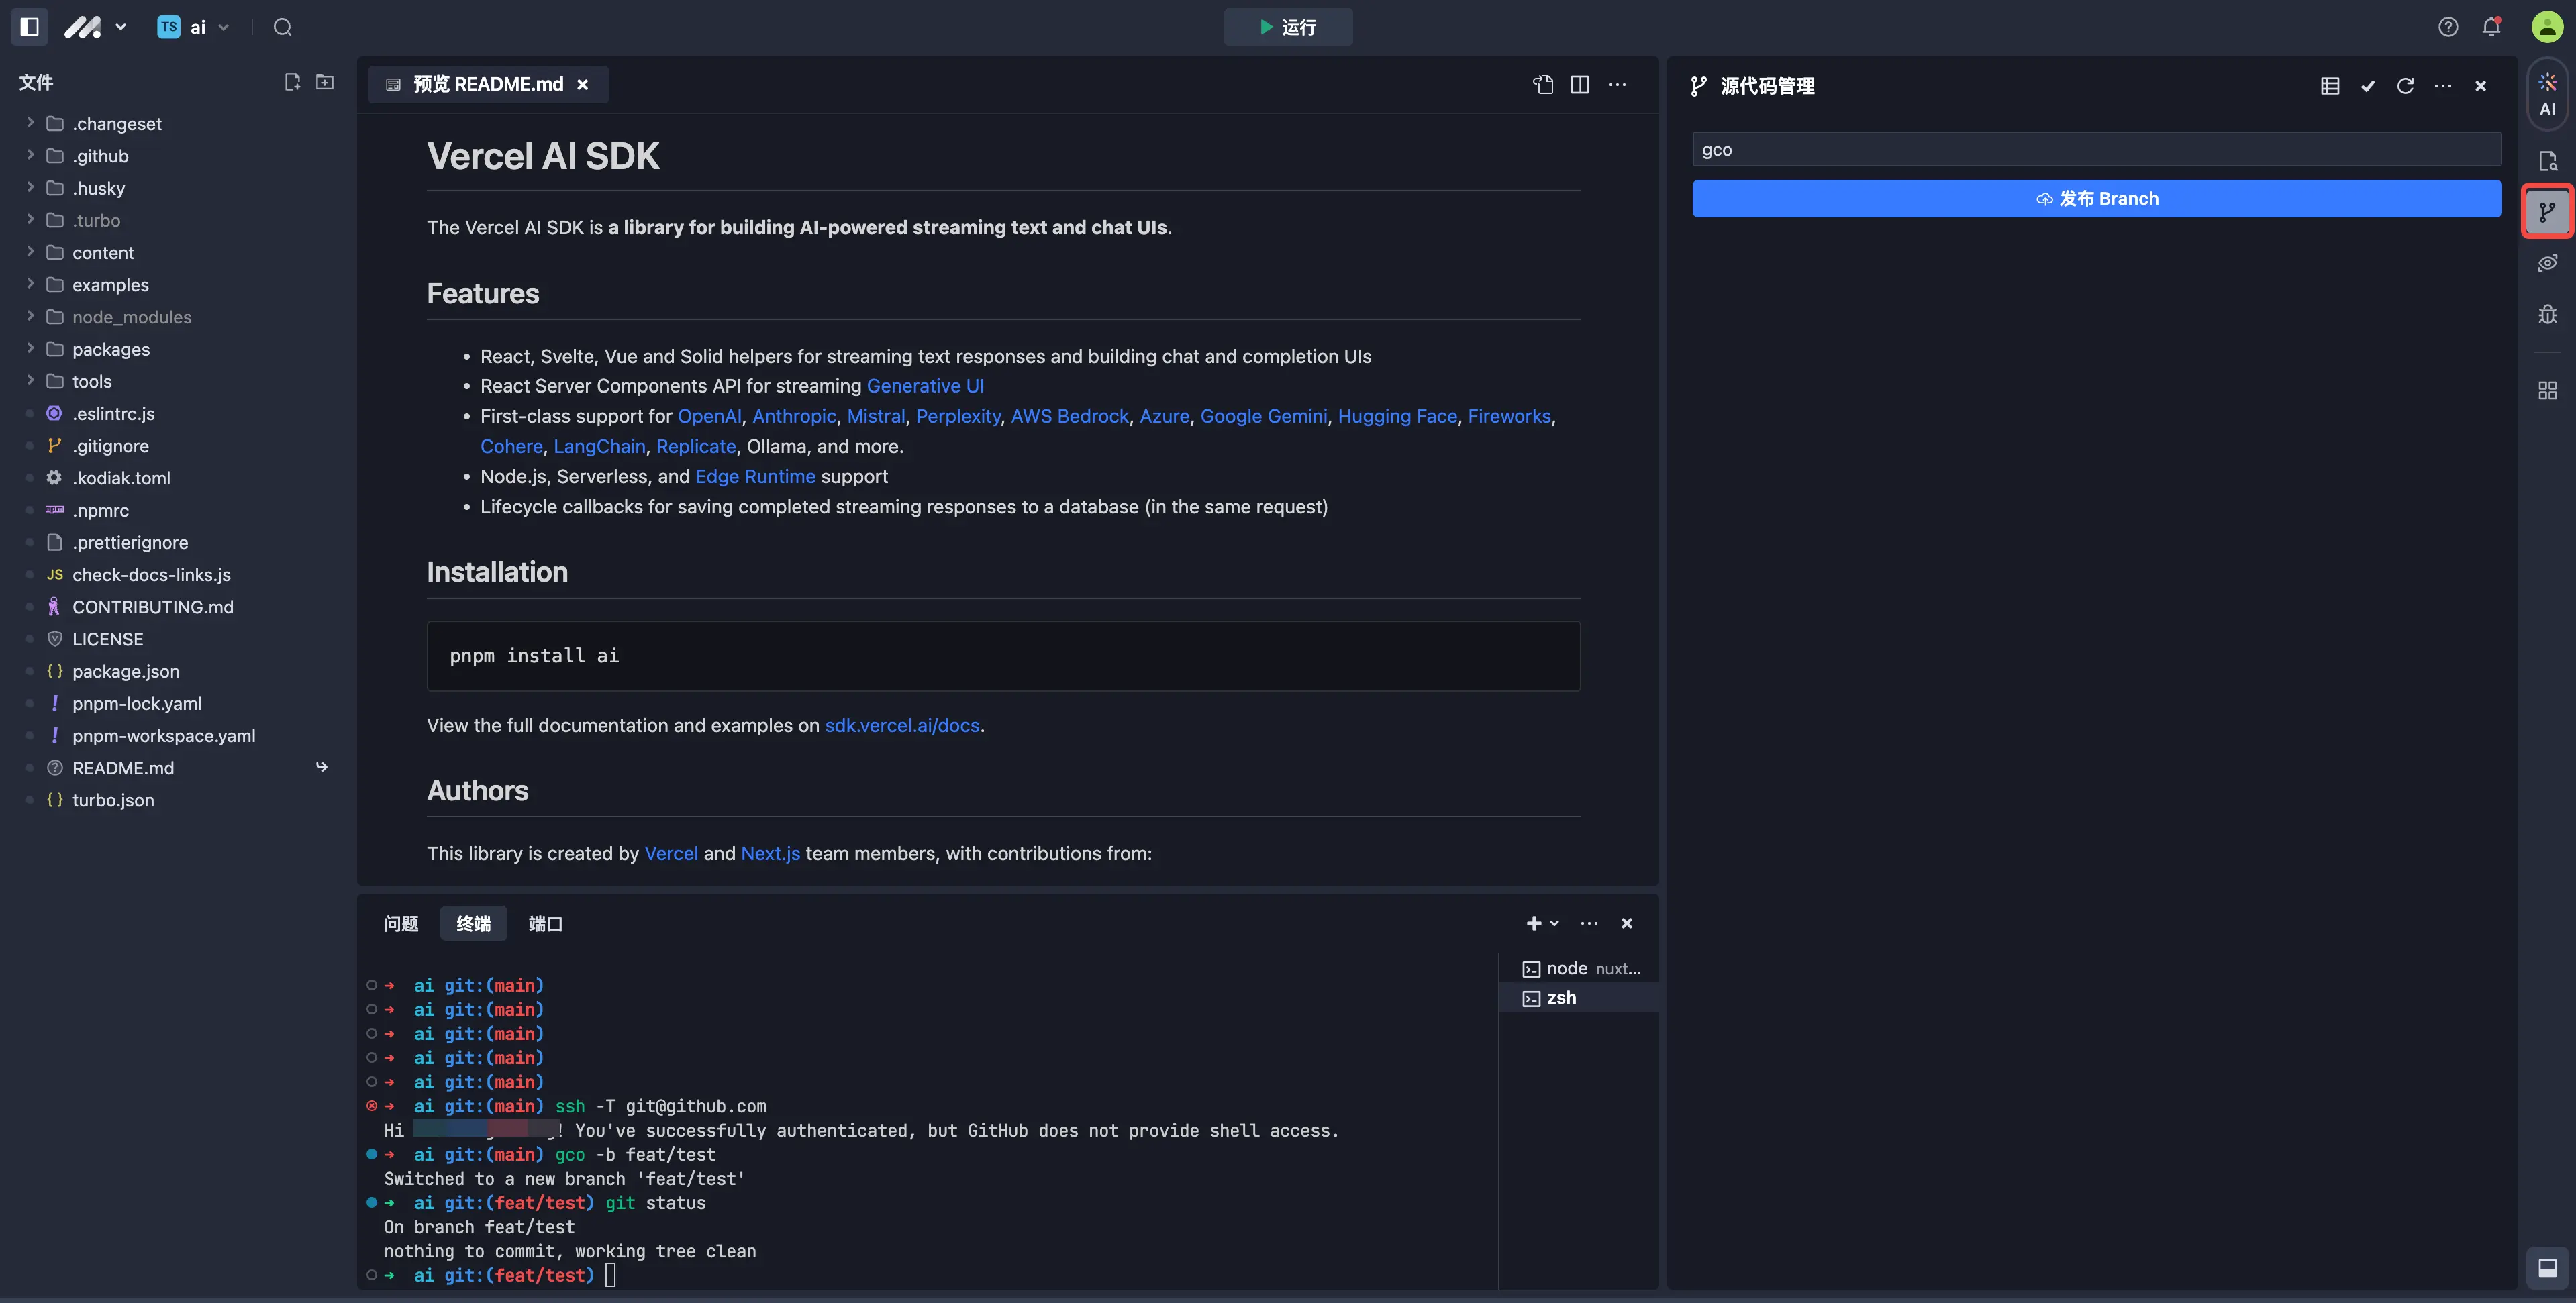The width and height of the screenshot is (2576, 1303).
Task: Open the new-terminal dropdown chevron
Action: click(x=1554, y=923)
